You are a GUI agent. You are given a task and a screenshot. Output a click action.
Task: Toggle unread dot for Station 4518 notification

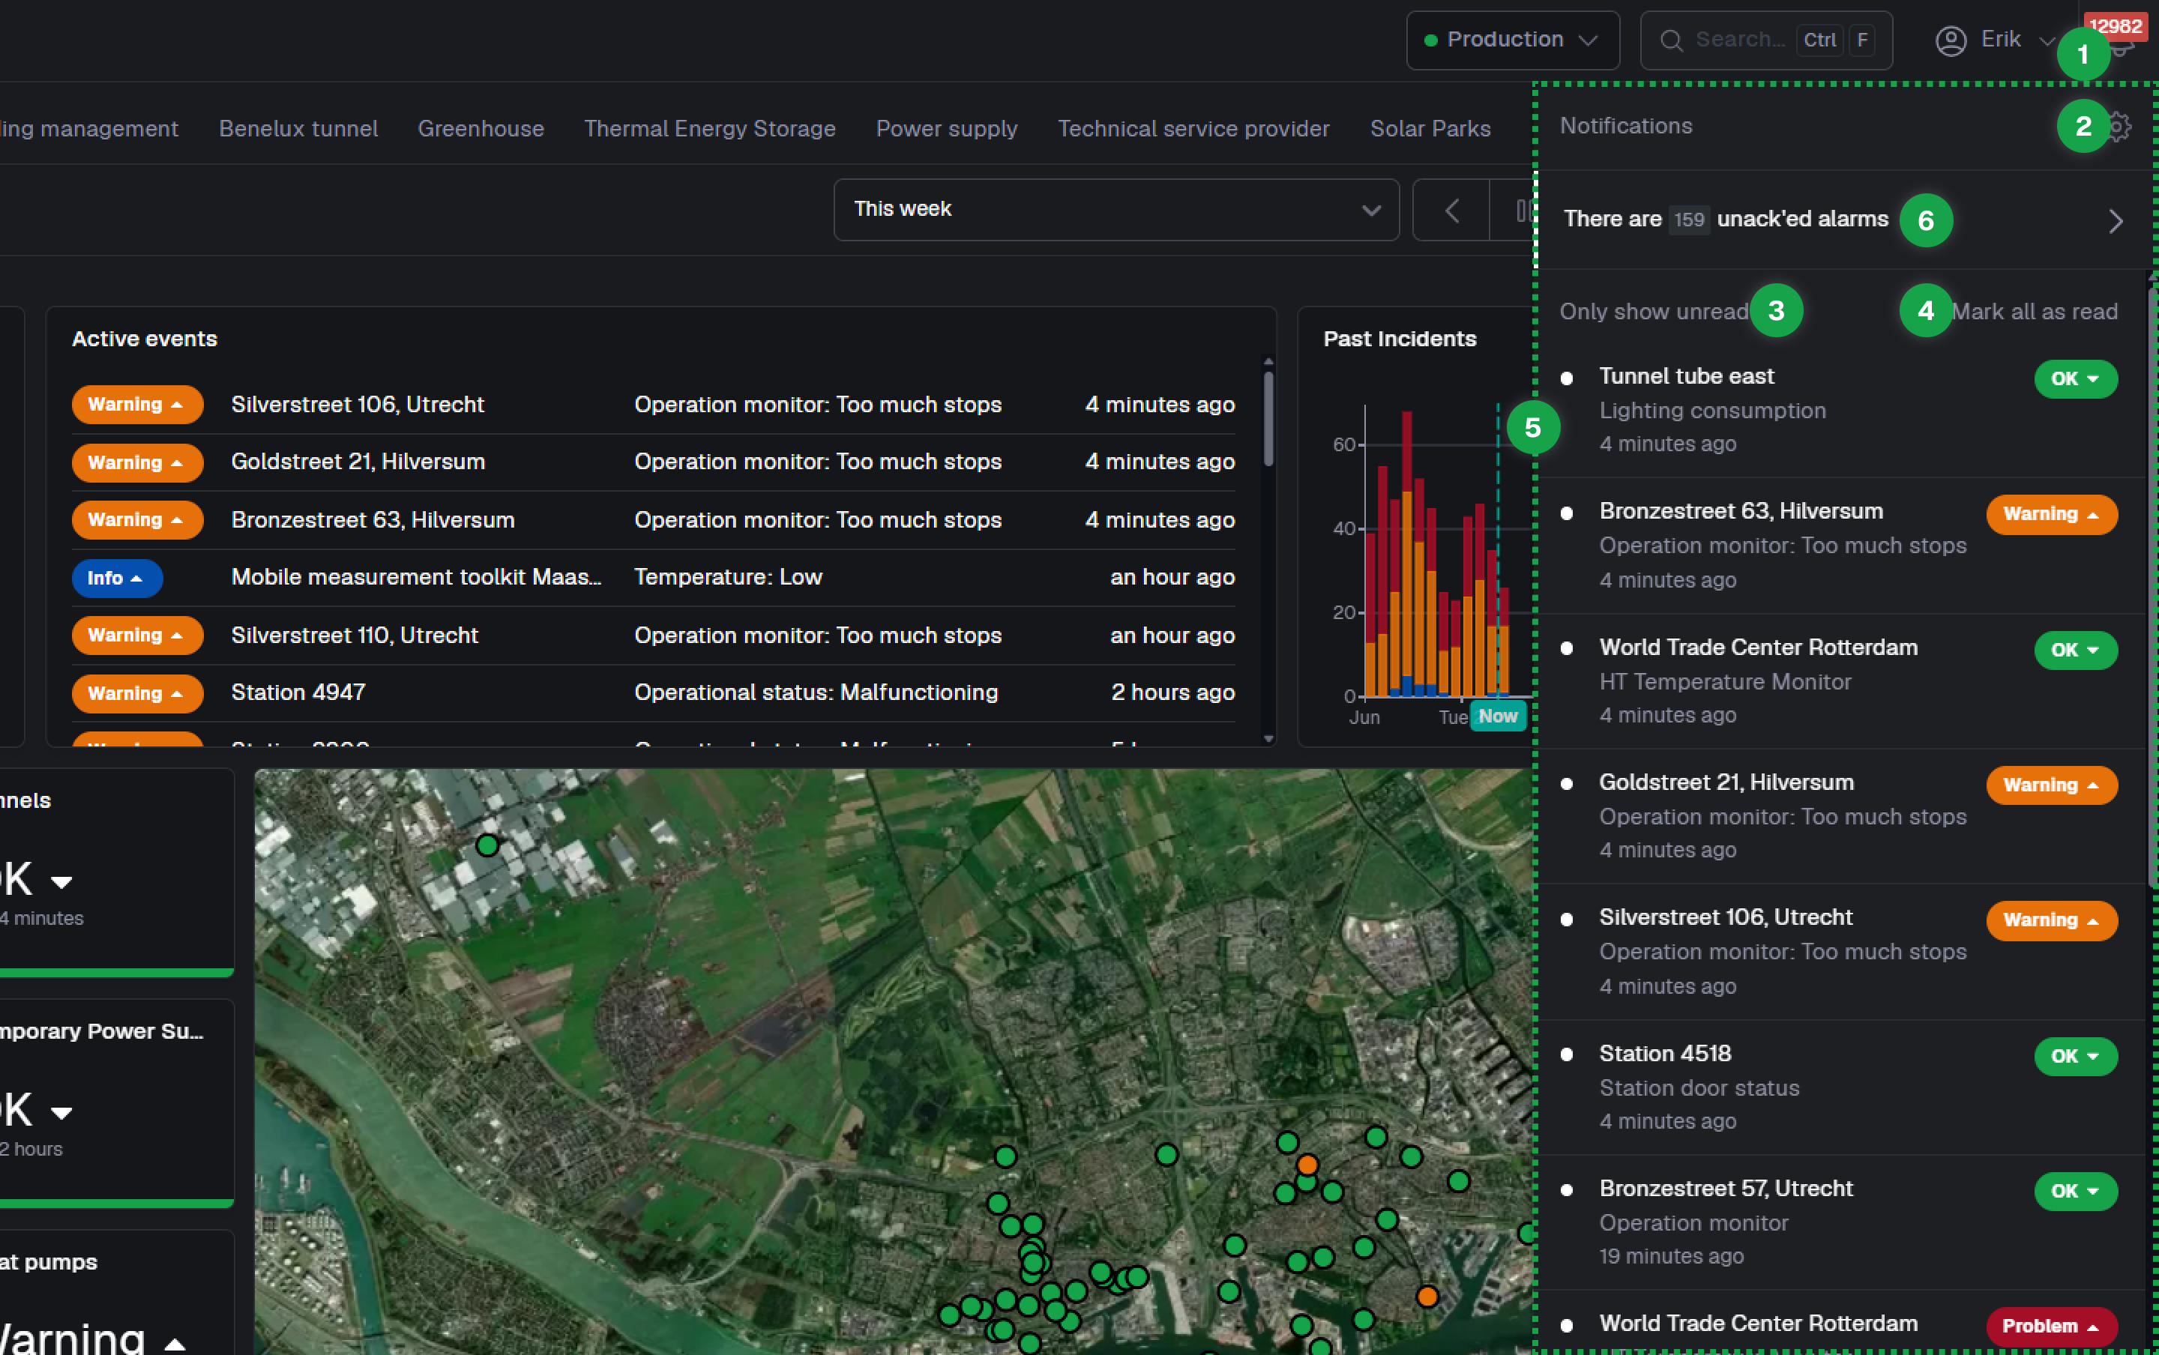tap(1567, 1054)
